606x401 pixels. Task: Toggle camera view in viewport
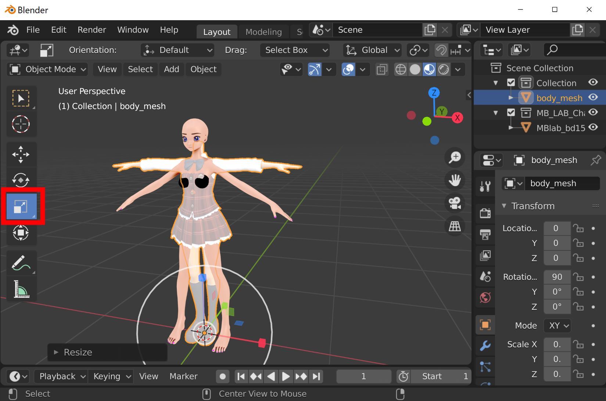pyautogui.click(x=455, y=203)
